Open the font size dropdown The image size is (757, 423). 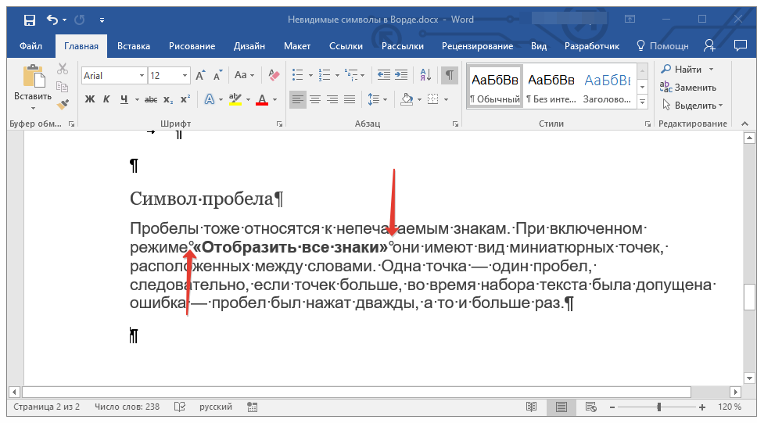click(185, 76)
